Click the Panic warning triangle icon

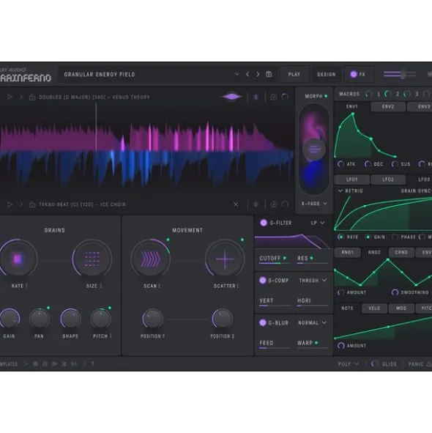(x=428, y=364)
